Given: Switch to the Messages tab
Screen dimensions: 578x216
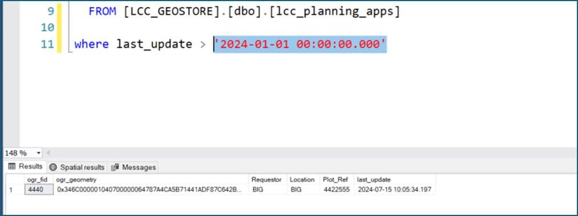Looking at the screenshot, I should point(133,167).
